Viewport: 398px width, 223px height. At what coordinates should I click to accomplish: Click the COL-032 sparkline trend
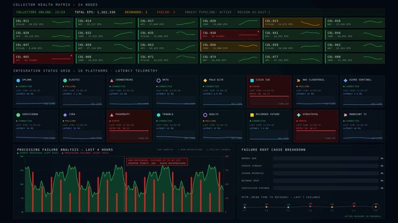(124, 35)
